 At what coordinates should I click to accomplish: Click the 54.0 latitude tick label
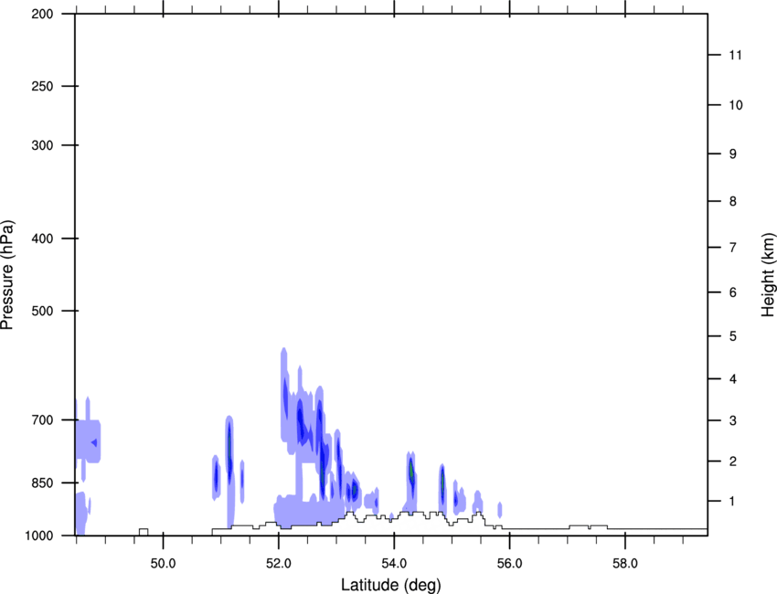pos(394,564)
